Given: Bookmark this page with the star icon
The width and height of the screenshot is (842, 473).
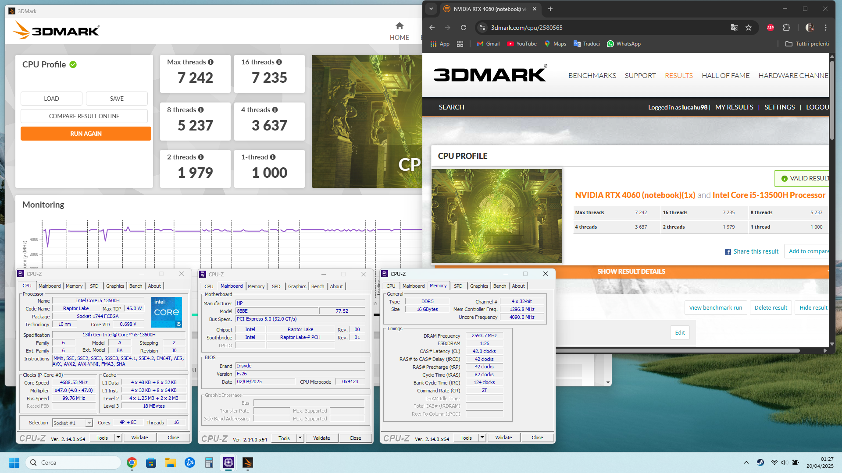Looking at the screenshot, I should tap(749, 28).
